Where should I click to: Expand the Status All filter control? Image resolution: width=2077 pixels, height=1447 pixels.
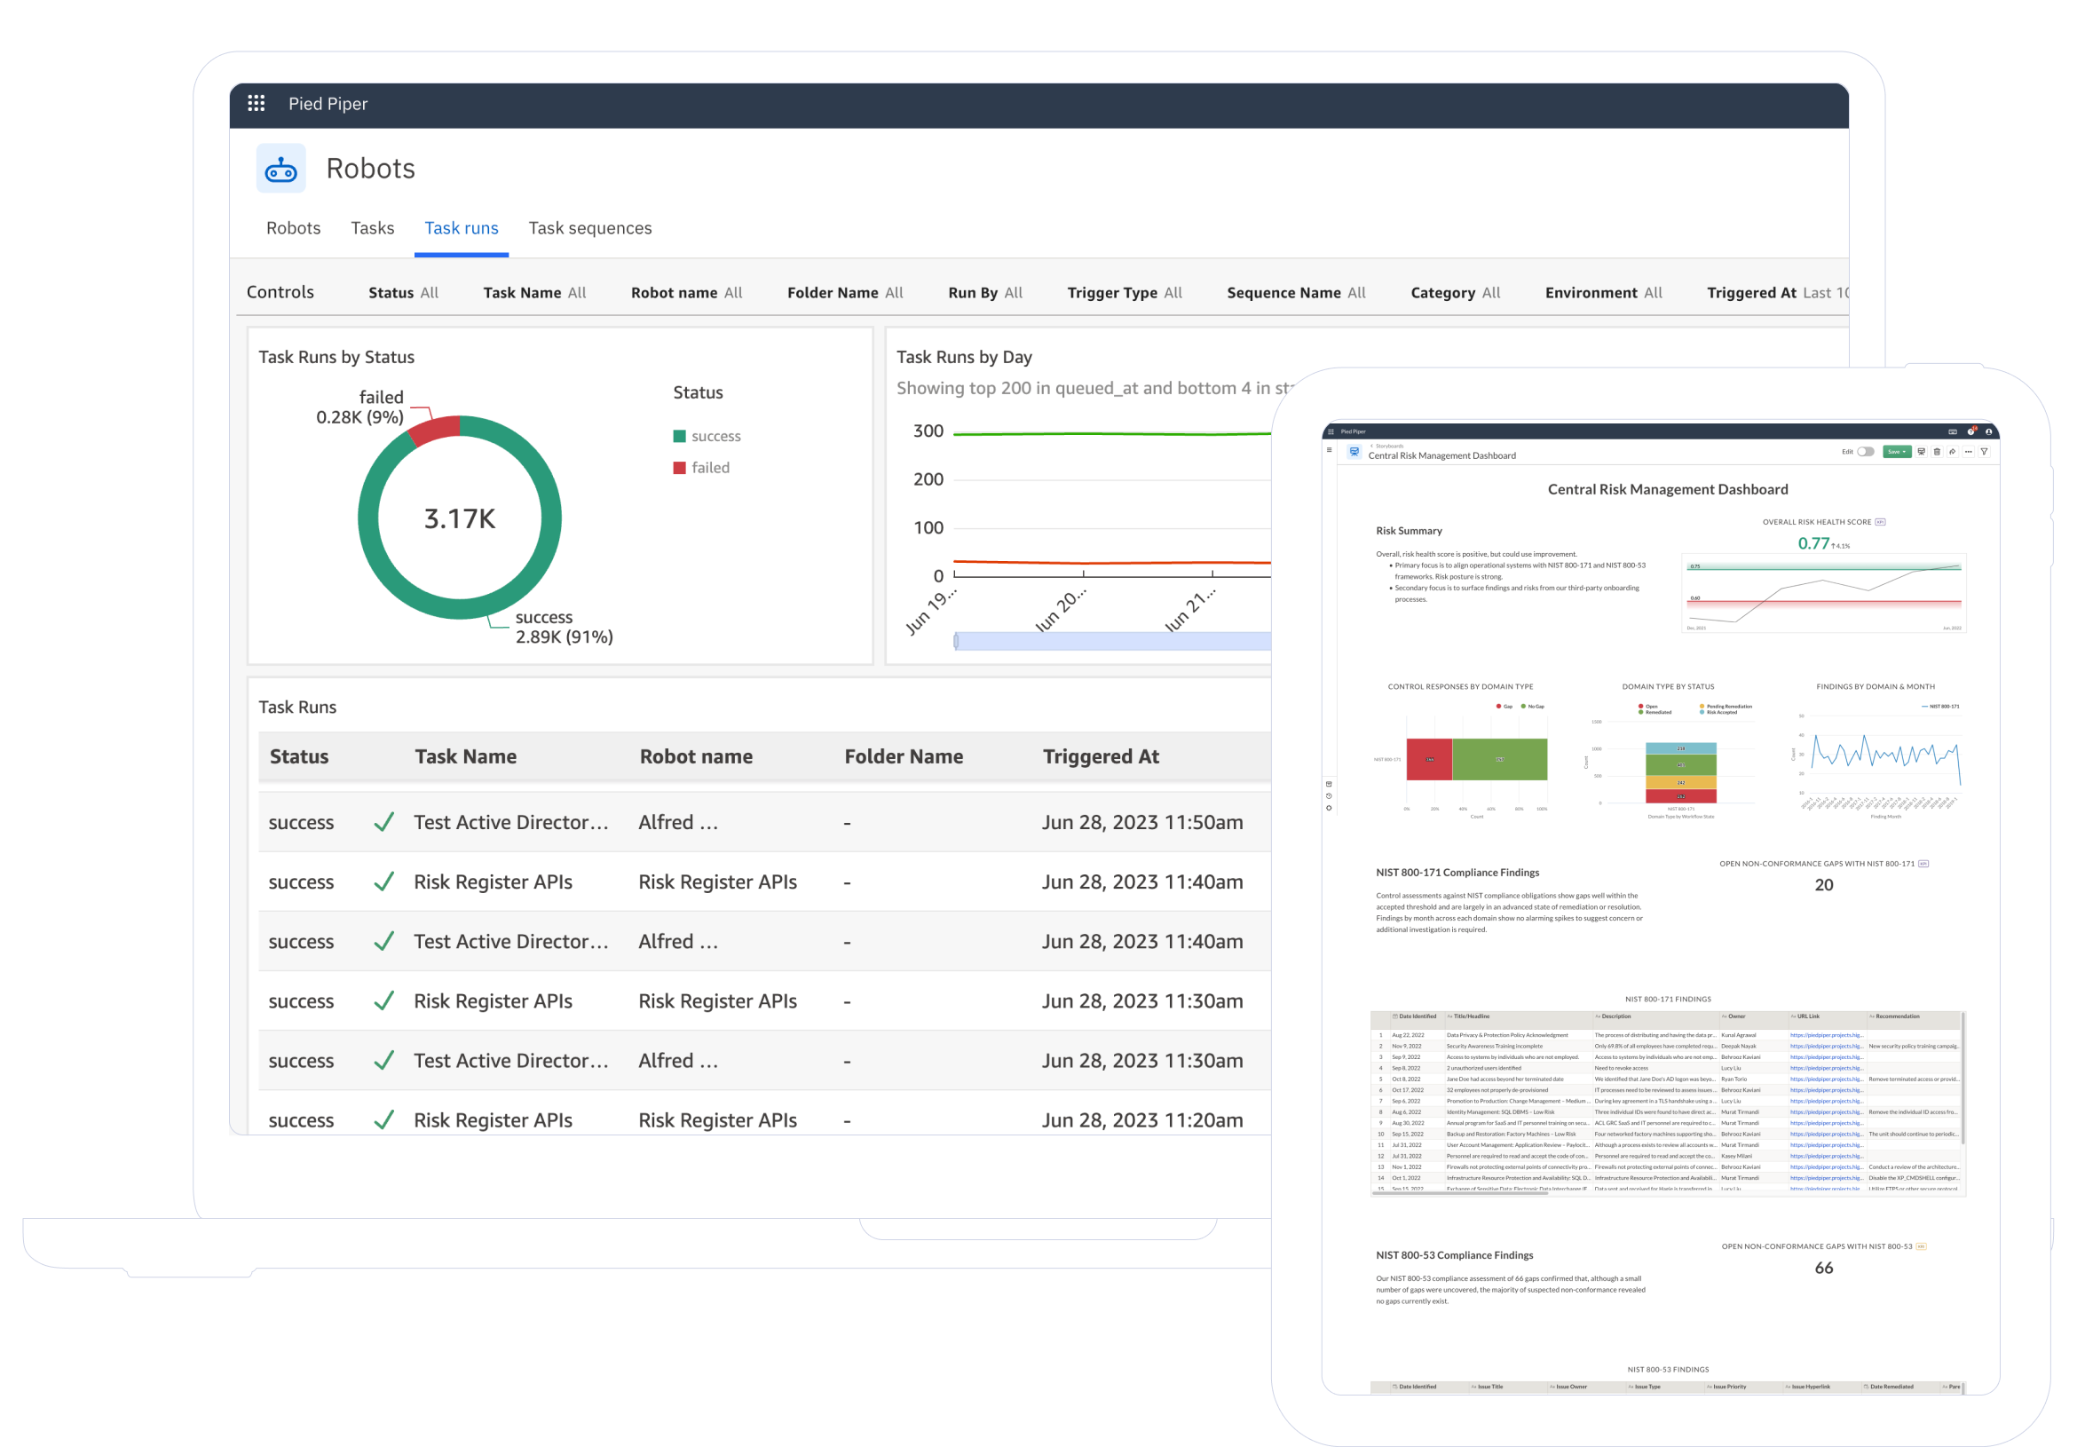pos(404,292)
